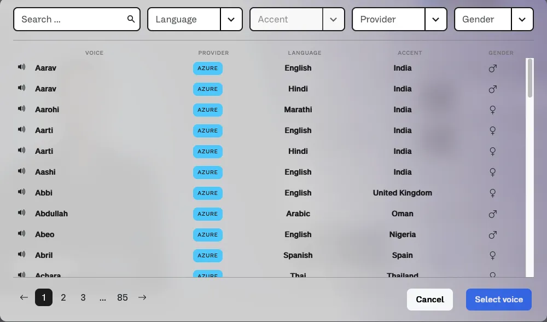Click the search magnifier icon

(131, 19)
